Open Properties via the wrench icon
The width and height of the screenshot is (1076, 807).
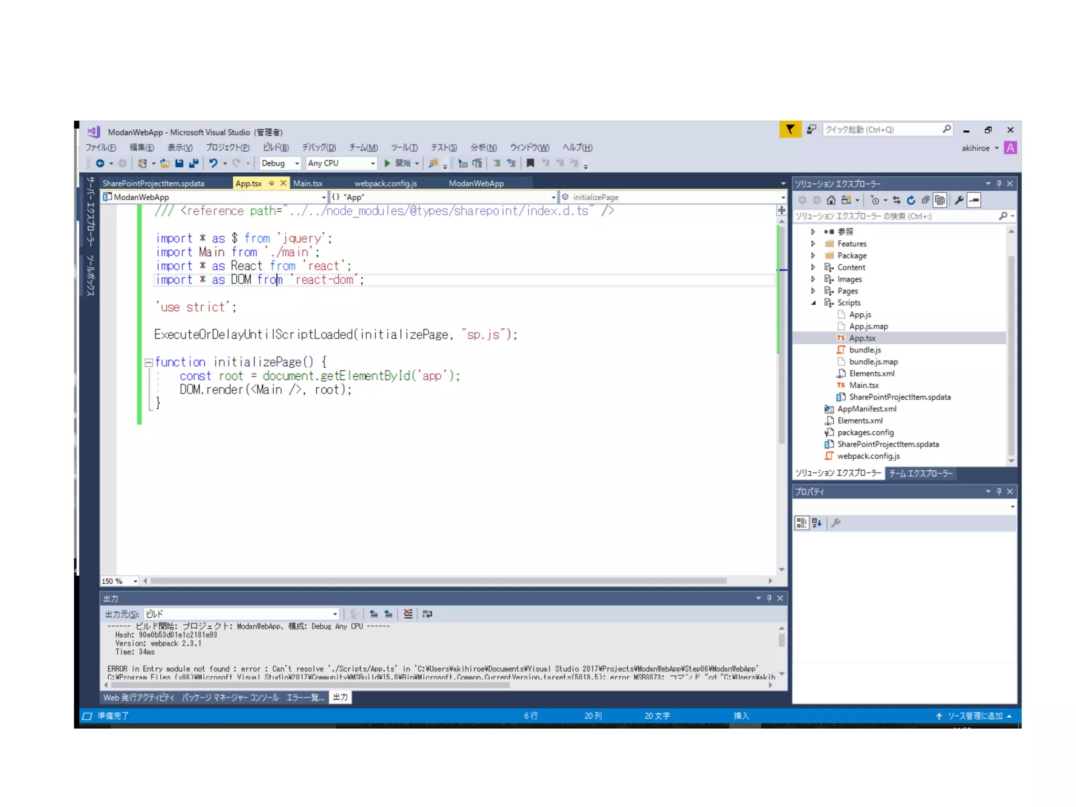pos(958,200)
